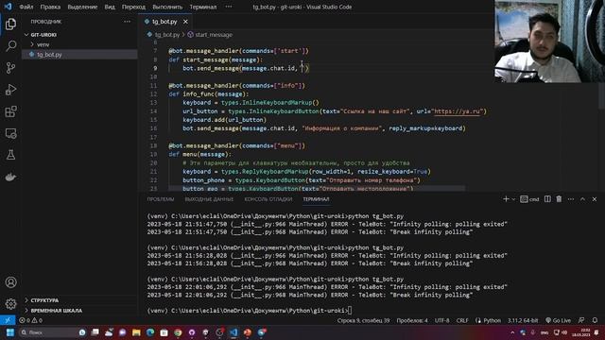Switch to the КОНСОЛЬ ОТЛАДКИ panel tab

[268, 199]
